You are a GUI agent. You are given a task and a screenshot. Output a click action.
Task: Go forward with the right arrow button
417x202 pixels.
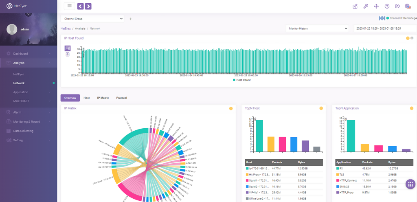coord(88,6)
